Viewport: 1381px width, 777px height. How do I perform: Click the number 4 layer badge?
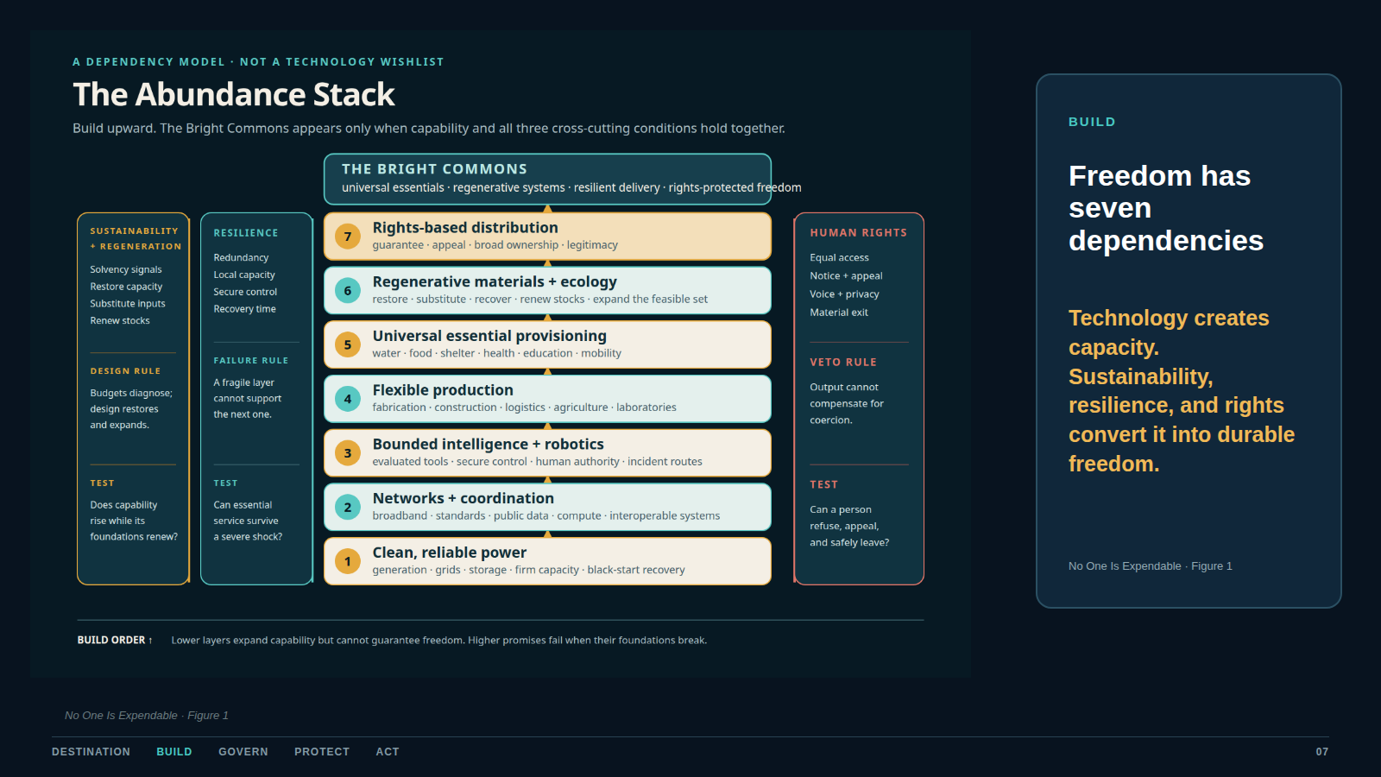click(x=348, y=399)
